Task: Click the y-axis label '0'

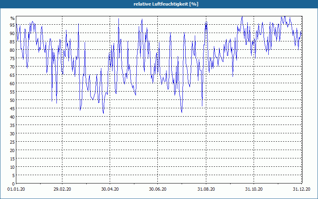Action: [x=14, y=184]
